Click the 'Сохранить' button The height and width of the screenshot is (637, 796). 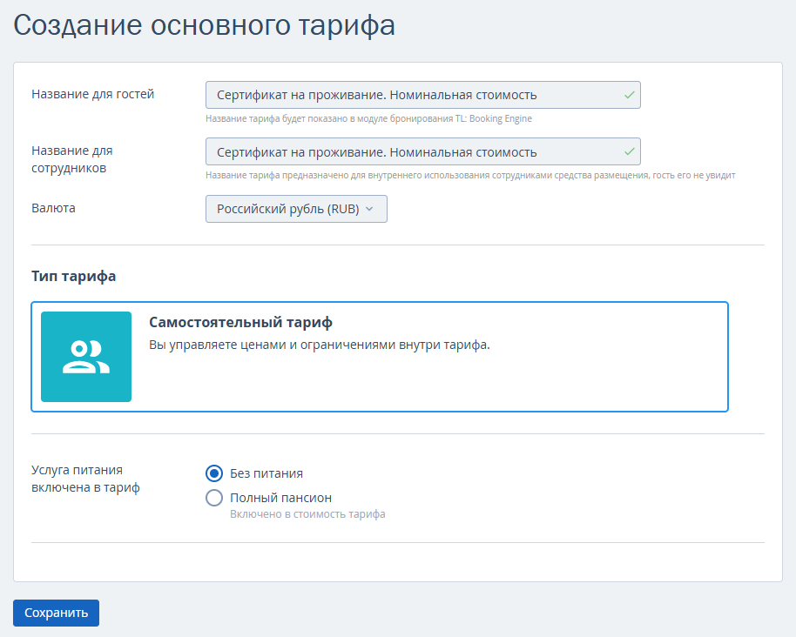(57, 613)
